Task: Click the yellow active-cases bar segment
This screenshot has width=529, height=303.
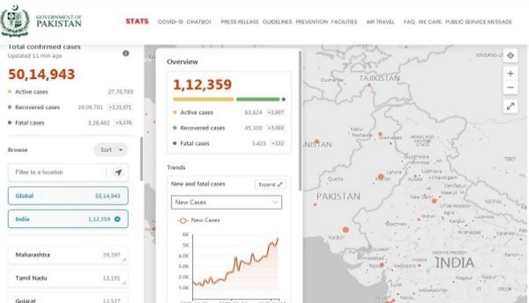Action: [x=204, y=99]
